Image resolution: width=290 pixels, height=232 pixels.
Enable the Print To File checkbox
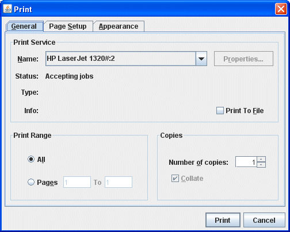[220, 111]
